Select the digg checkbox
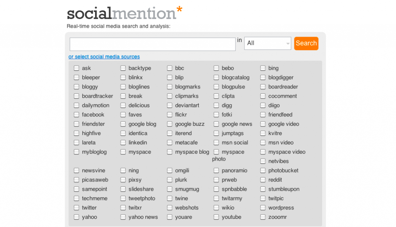The image size is (396, 227). pos(216,105)
